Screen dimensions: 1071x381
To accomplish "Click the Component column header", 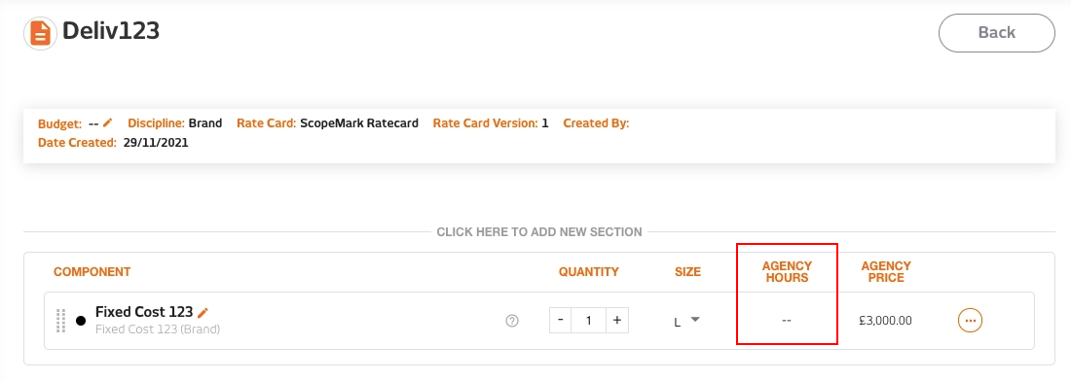I will [92, 272].
